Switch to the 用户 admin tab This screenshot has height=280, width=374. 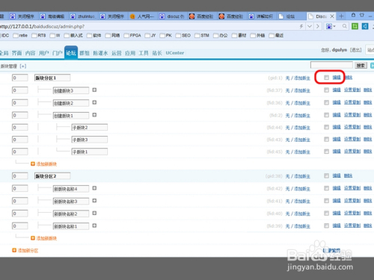coord(43,53)
